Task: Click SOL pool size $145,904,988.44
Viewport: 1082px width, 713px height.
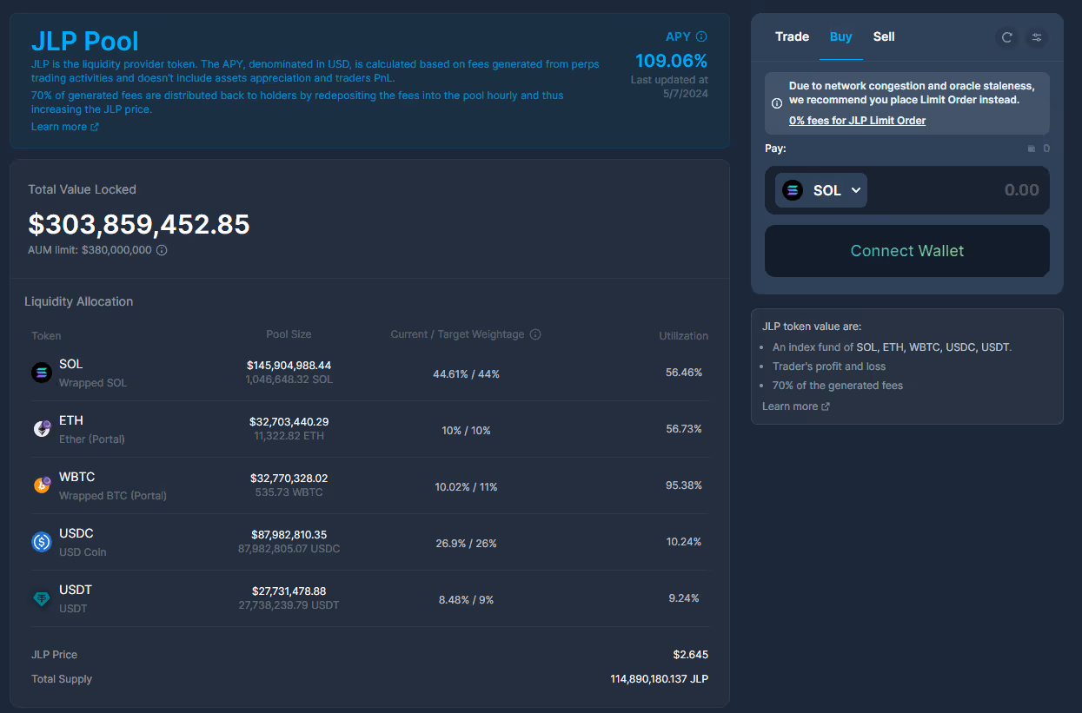Action: pos(289,366)
